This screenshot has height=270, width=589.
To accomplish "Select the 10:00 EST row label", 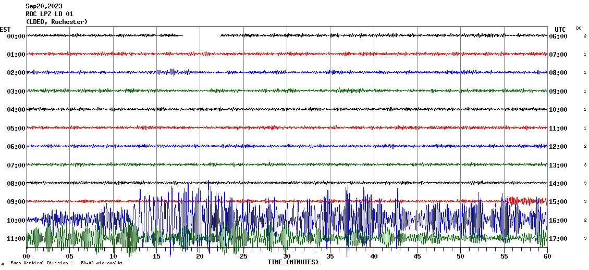I will 16,221.
